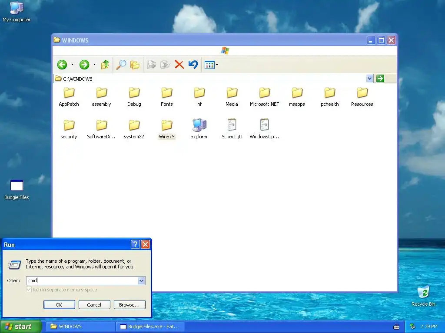
Task: Select the WinSxS folder
Action: (166, 130)
